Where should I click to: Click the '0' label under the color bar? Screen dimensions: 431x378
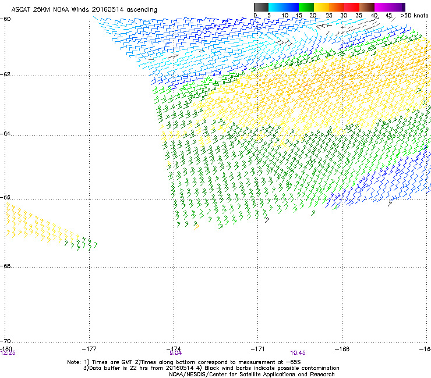tap(255, 16)
